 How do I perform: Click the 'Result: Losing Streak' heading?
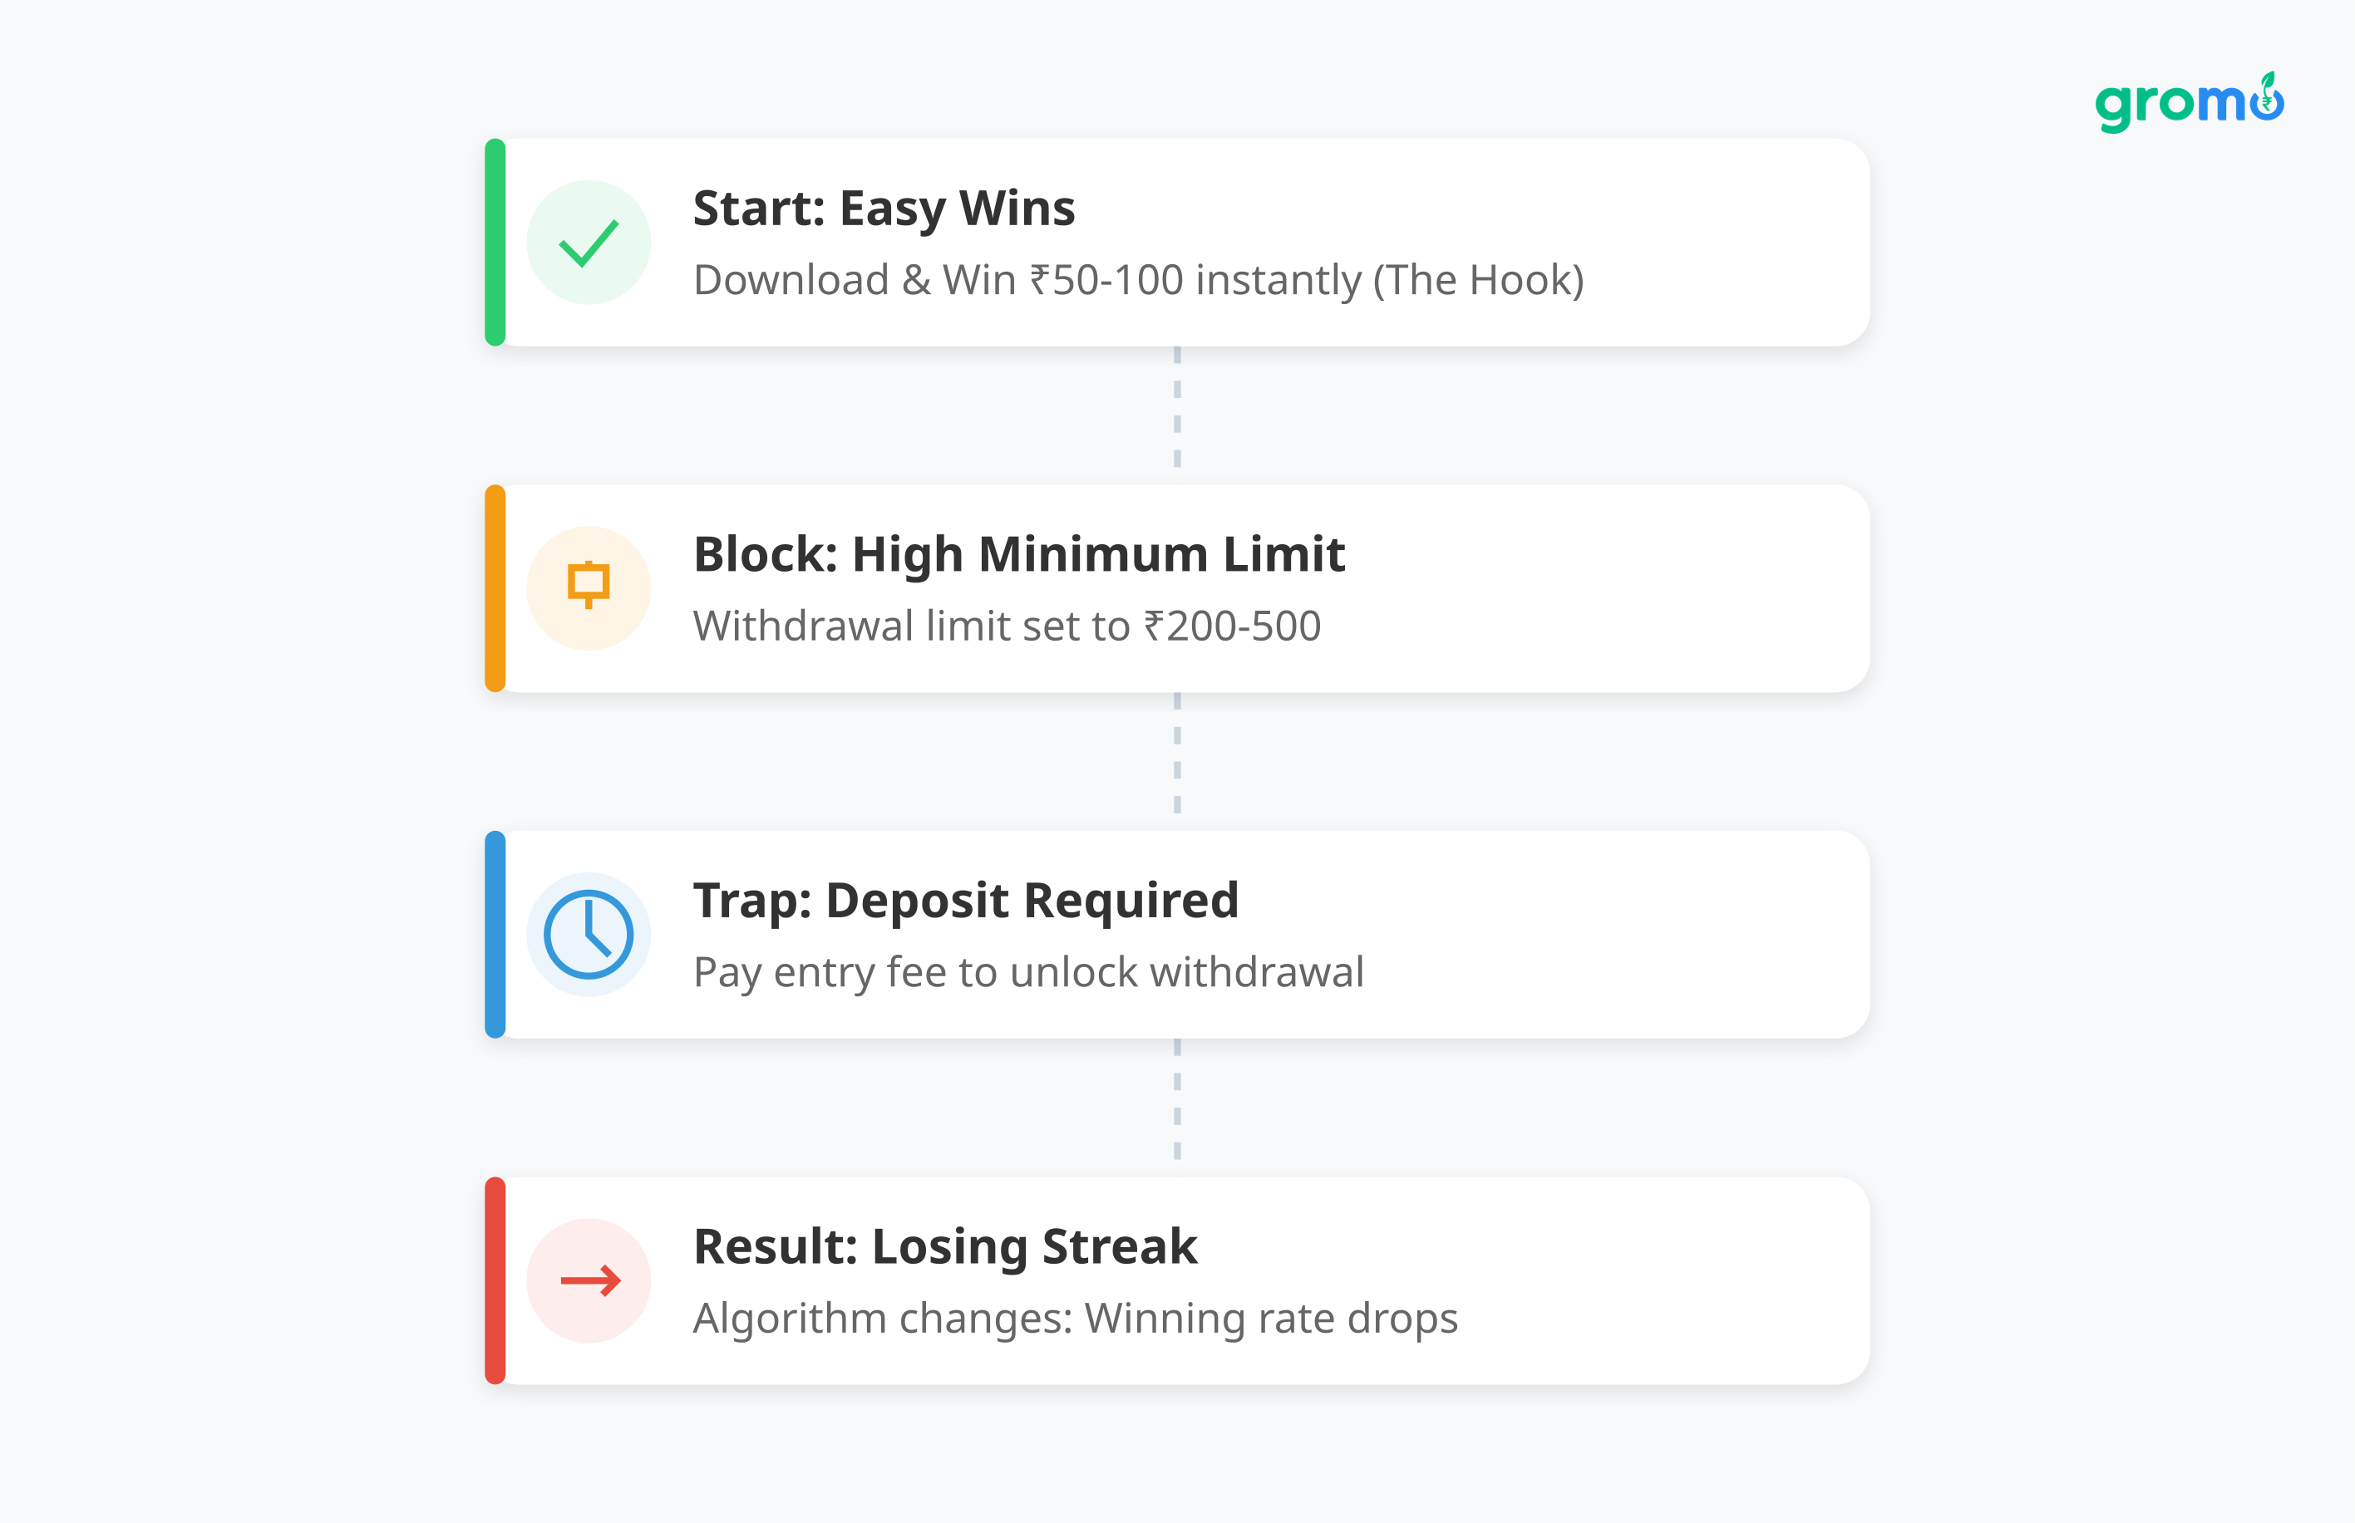[x=945, y=1247]
